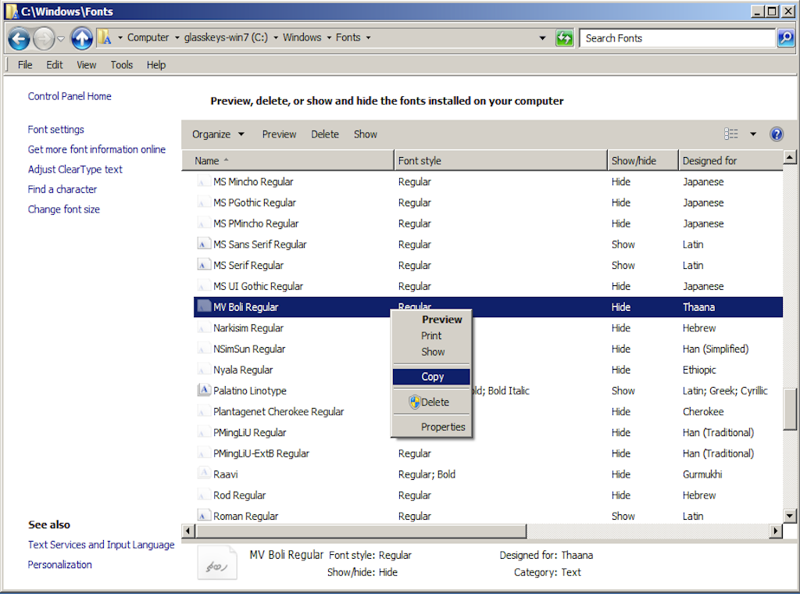The height and width of the screenshot is (594, 800).
Task: Click the MS Serif Regular font icon
Action: pyautogui.click(x=204, y=265)
